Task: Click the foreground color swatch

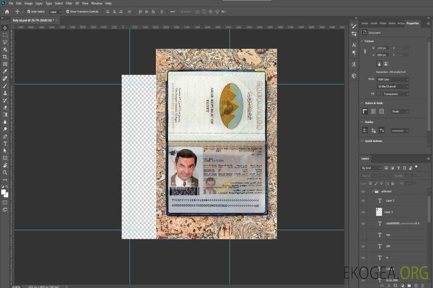Action: tap(3, 192)
